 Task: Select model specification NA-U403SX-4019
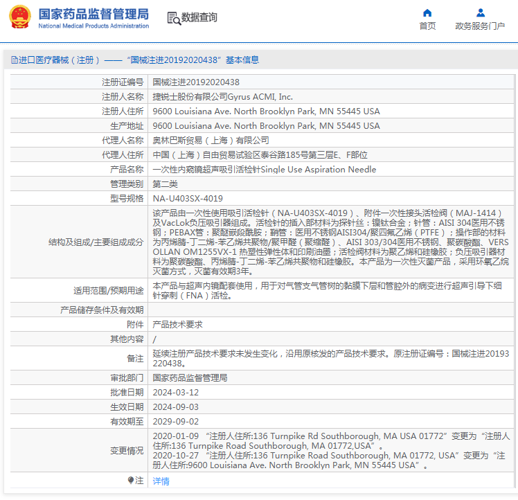pyautogui.click(x=188, y=199)
